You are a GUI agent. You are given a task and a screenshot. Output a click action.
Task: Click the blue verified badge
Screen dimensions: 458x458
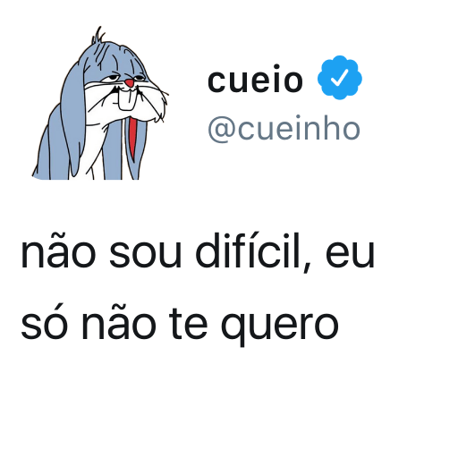pyautogui.click(x=340, y=78)
